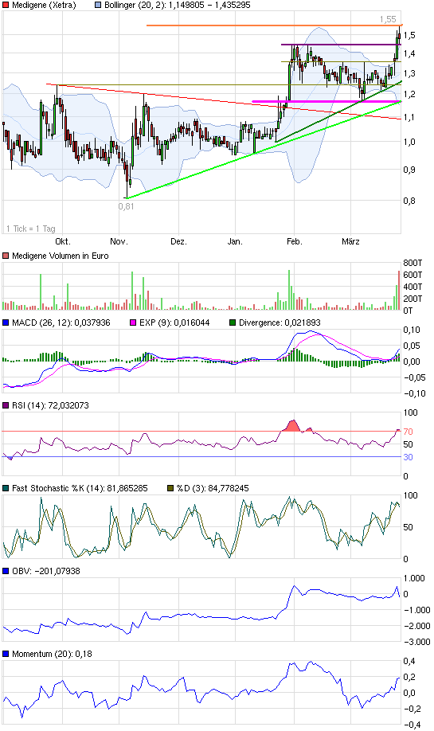This screenshot has width=434, height=731.
Task: Click the blue Bollinger legend swatch
Action: point(98,5)
